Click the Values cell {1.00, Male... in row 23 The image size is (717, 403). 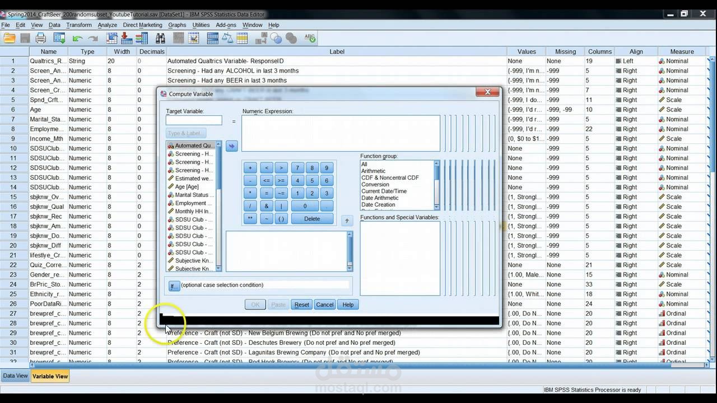coord(525,275)
